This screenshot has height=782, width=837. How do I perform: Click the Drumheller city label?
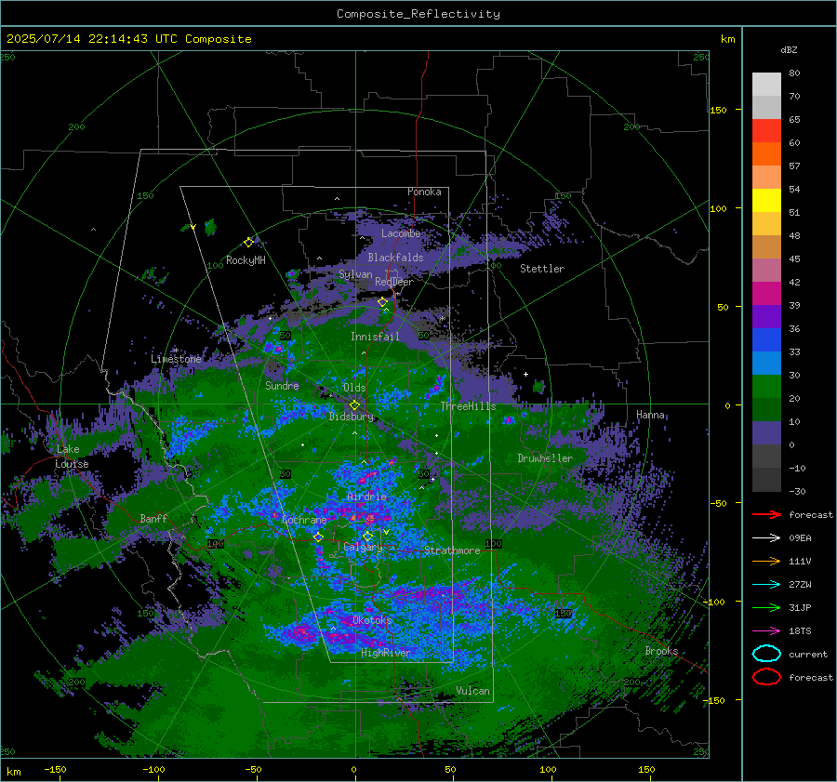[x=545, y=458]
